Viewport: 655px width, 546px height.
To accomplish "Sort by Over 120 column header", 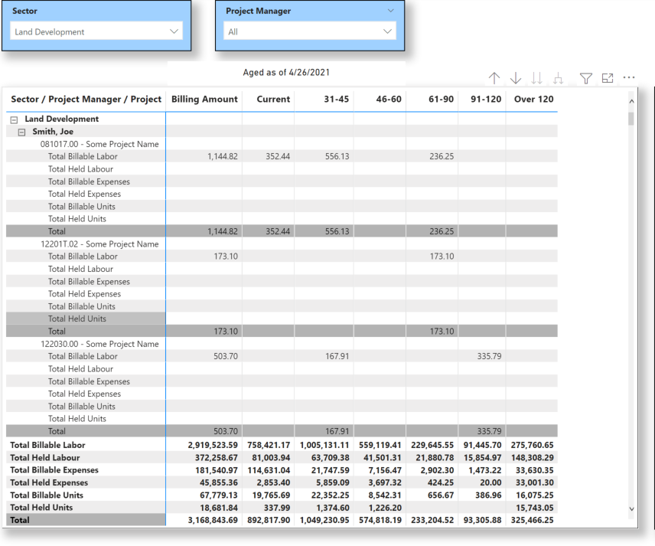I will click(533, 99).
